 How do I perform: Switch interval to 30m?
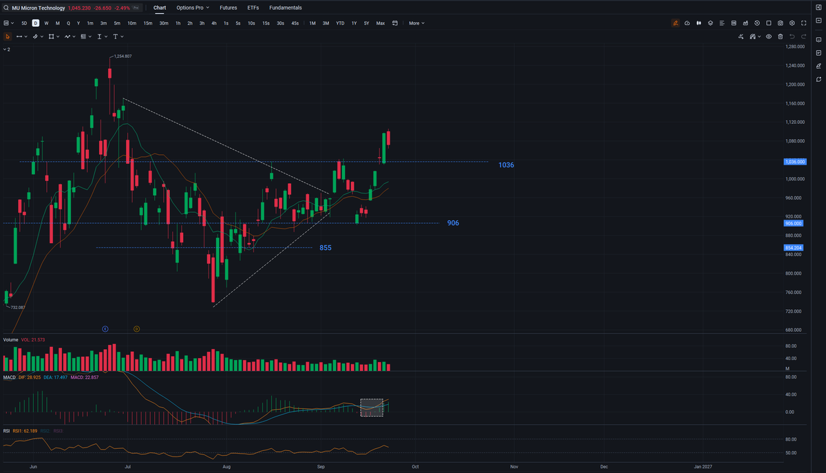[x=164, y=23]
